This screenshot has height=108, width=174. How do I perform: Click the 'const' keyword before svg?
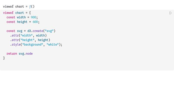coord(11,31)
